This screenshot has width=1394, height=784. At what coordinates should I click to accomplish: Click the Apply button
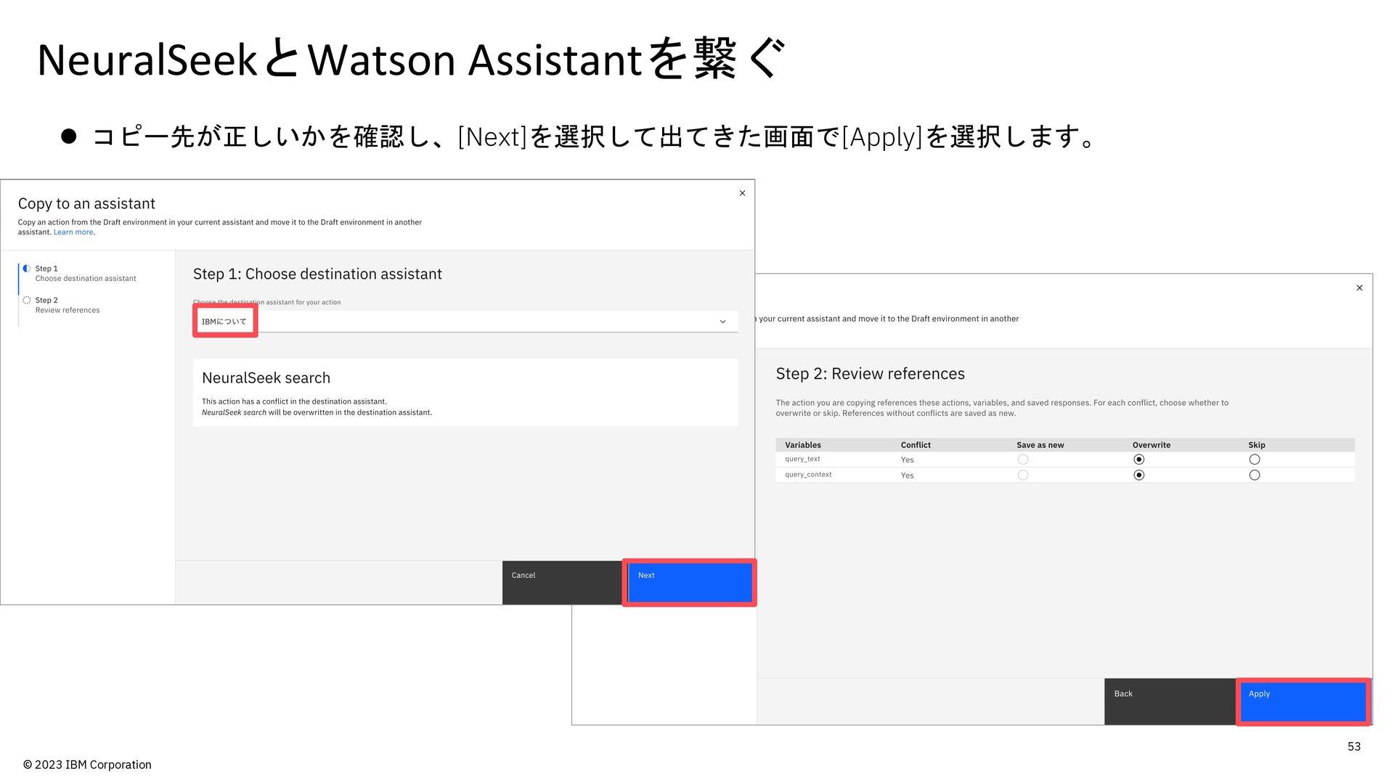click(1303, 701)
